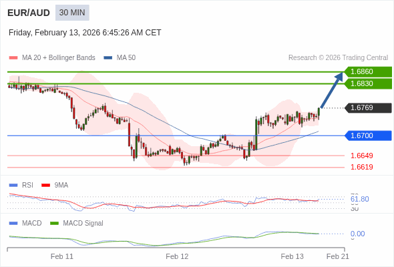Viewport: 394px width, 267px height.
Task: Click the Research © 2026 Trading Central credit
Action: click(x=338, y=58)
